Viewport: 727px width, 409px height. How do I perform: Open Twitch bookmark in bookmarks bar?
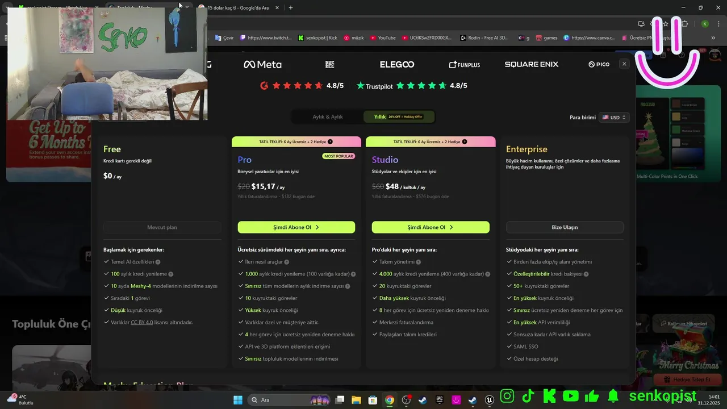point(266,38)
